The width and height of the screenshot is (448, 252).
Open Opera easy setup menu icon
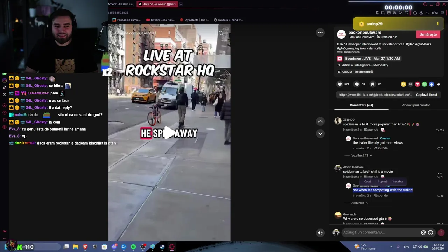pos(443,13)
